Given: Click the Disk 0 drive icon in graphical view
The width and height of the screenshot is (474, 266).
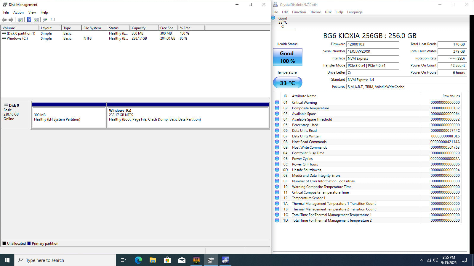Looking at the screenshot, I should click(x=6, y=105).
